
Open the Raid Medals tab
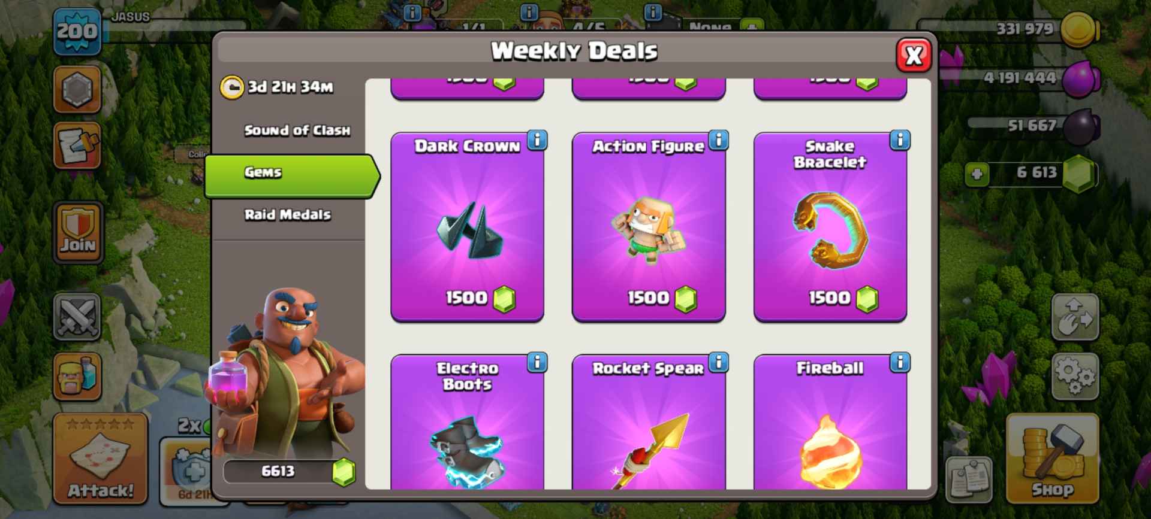click(x=287, y=214)
